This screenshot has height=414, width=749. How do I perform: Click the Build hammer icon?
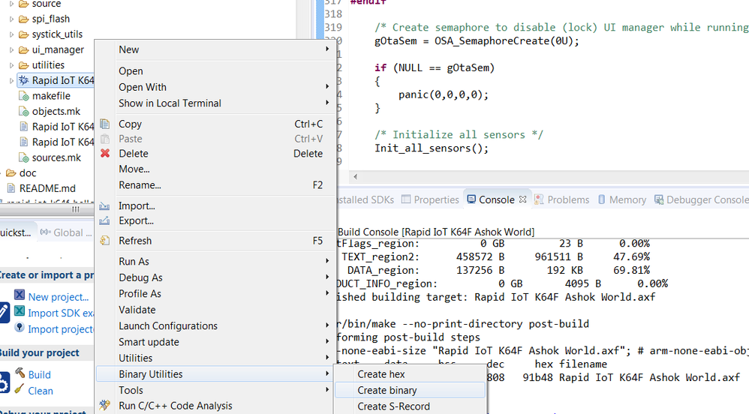coord(20,373)
